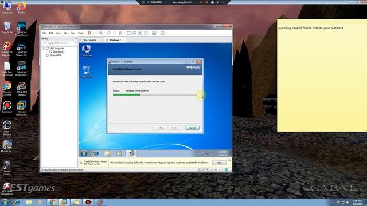Open the console view toolbar icon
Viewport: 367px width, 206px height.
coord(154,33)
